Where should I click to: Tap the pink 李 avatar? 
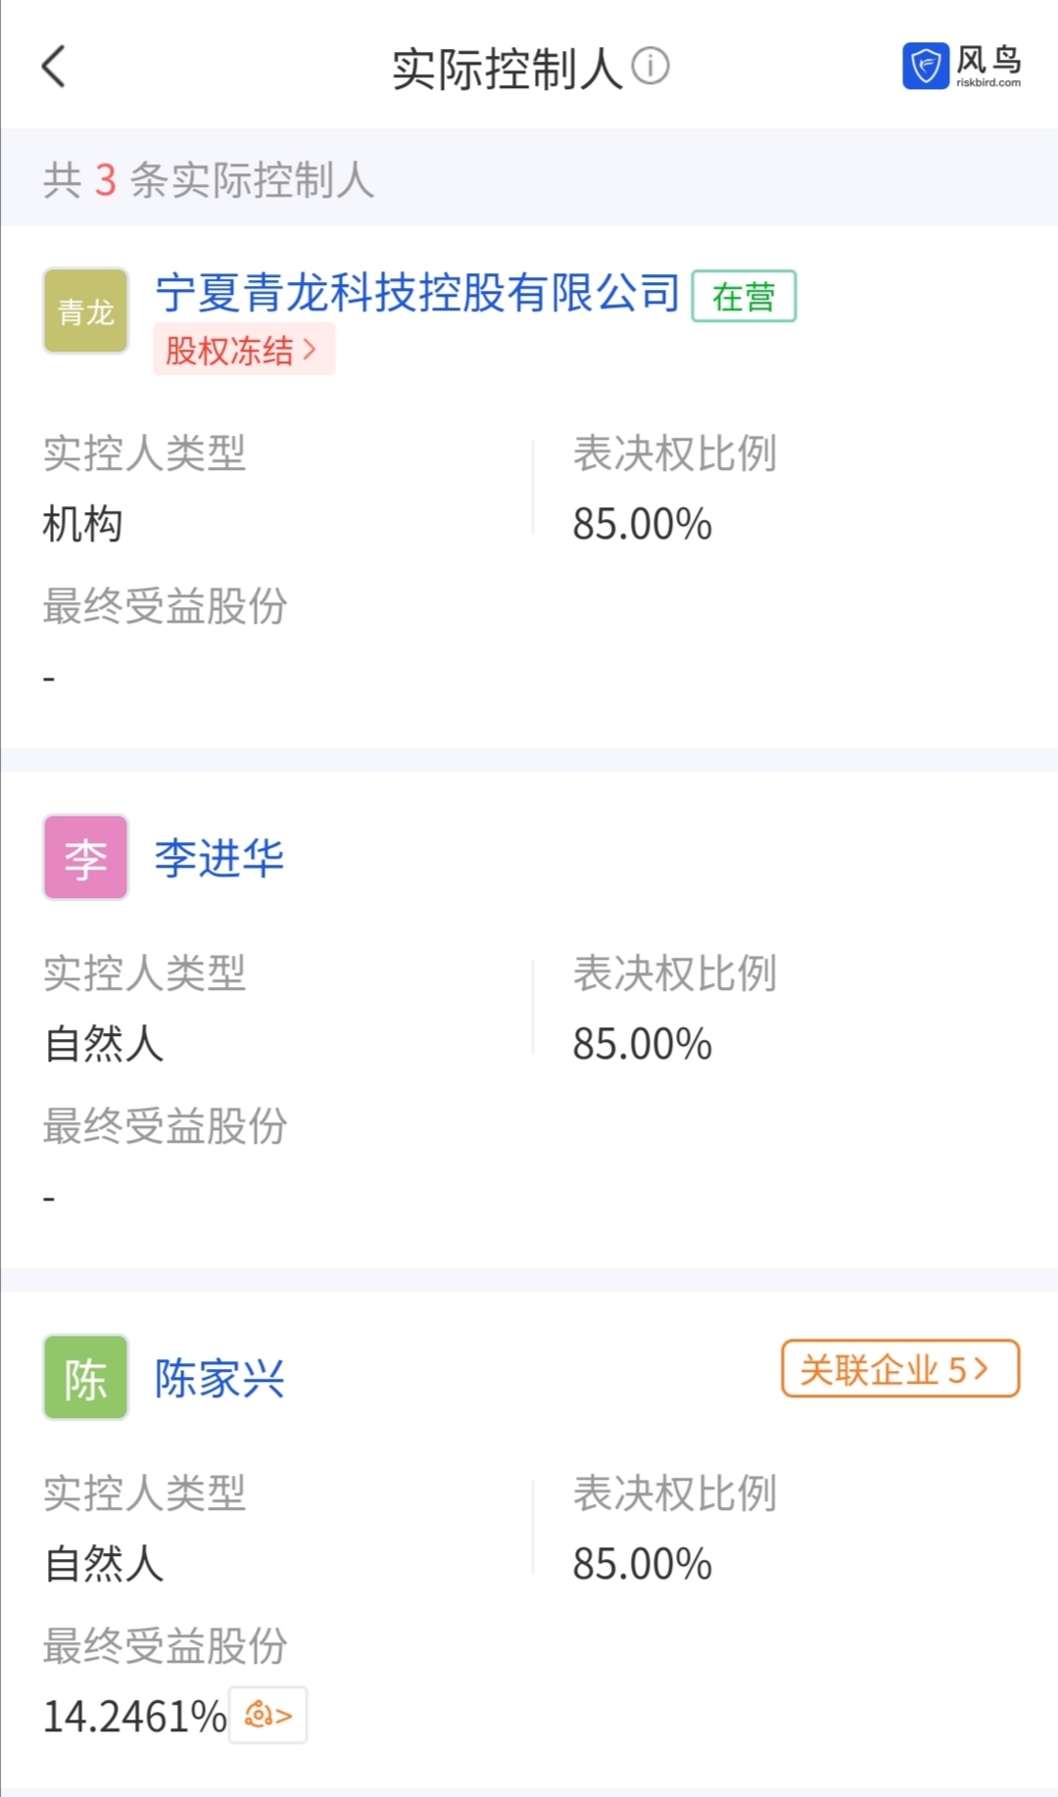click(x=86, y=857)
